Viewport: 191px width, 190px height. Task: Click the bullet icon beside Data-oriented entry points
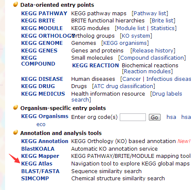[16, 4]
